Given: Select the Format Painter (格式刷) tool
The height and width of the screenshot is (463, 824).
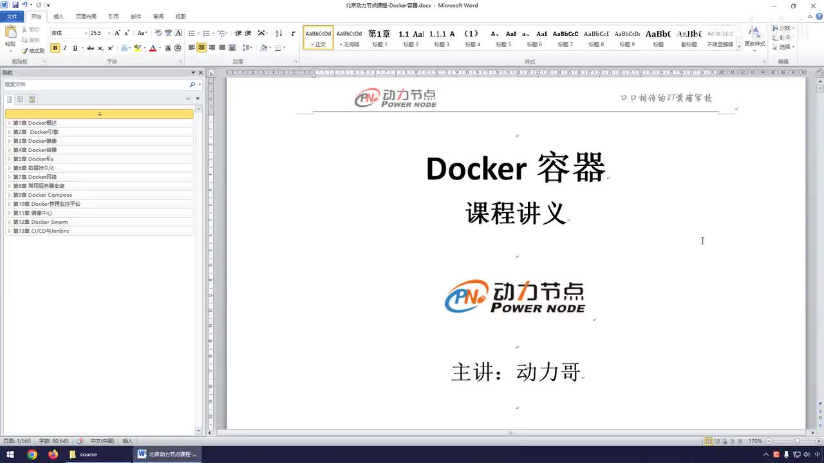Looking at the screenshot, I should tap(32, 51).
